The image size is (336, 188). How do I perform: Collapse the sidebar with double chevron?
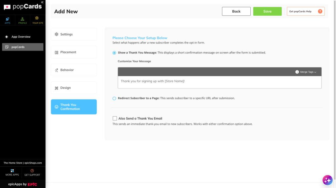tap(42, 2)
